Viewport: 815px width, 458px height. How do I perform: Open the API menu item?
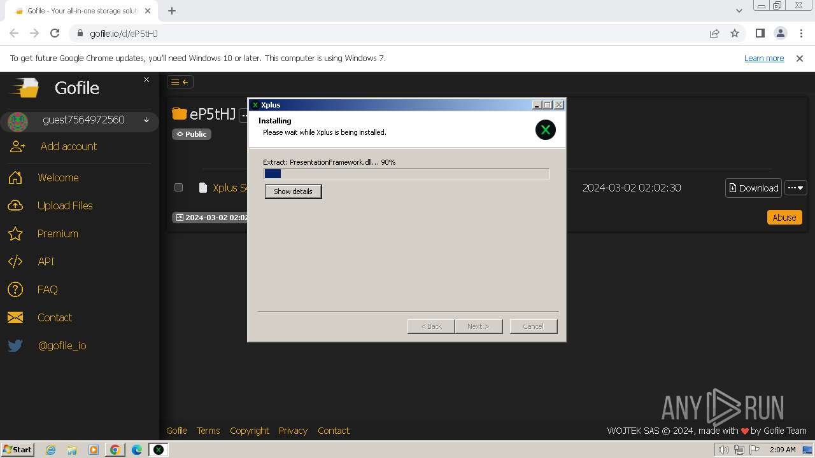(46, 261)
